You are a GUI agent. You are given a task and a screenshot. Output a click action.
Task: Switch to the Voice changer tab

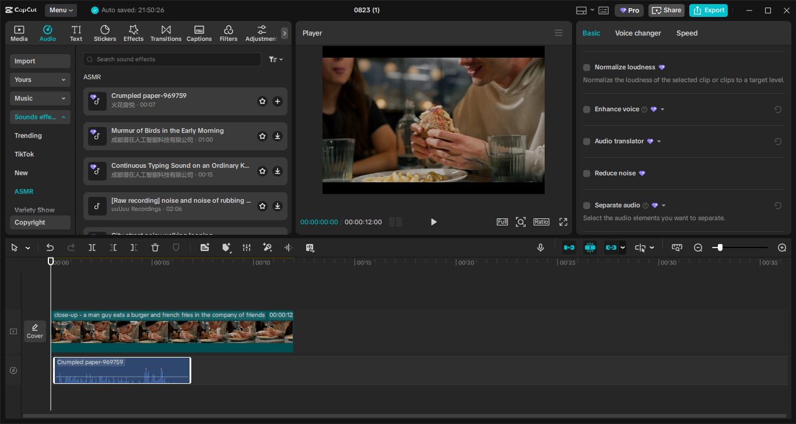637,33
